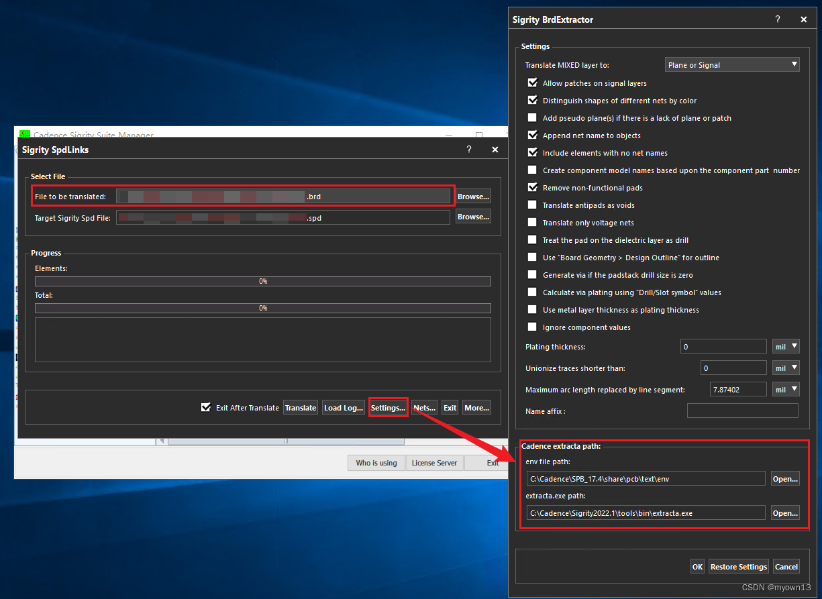Enable Treat the pad on dielectric layer as drill
822x599 pixels.
[533, 240]
